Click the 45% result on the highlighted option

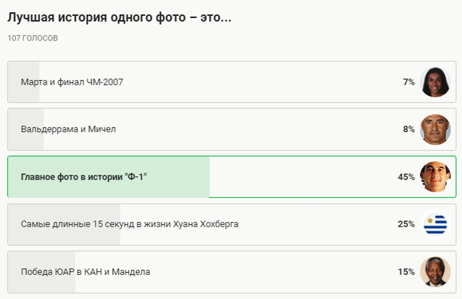click(406, 177)
